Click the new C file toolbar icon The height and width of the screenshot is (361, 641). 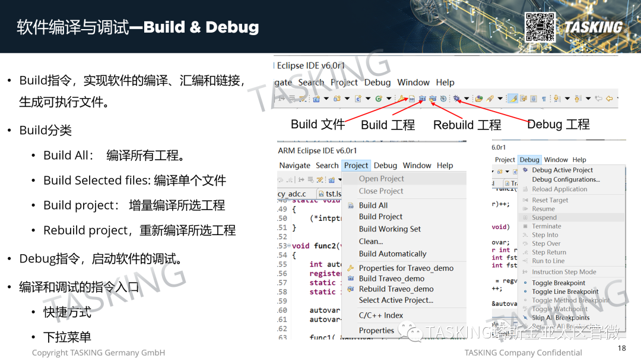(x=358, y=99)
